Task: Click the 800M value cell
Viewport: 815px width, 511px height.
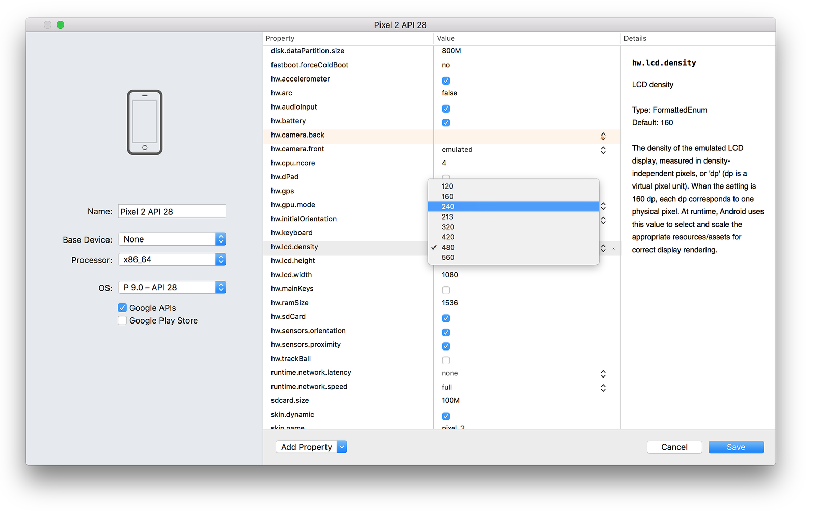Action: pyautogui.click(x=451, y=51)
